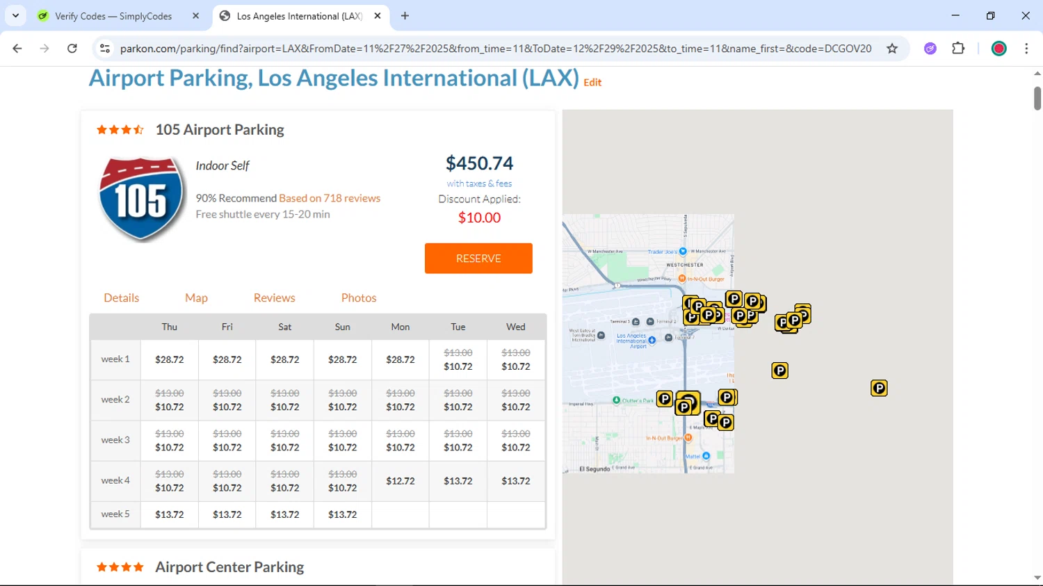
Task: Close the Verify Codes SimplyCodes tab
Action: pos(195,16)
